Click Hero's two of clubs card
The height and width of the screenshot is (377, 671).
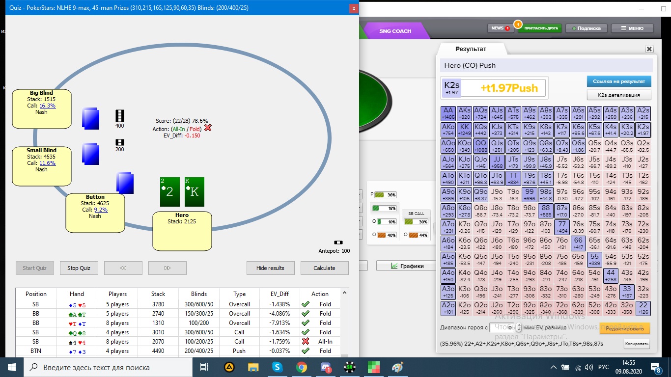[170, 192]
